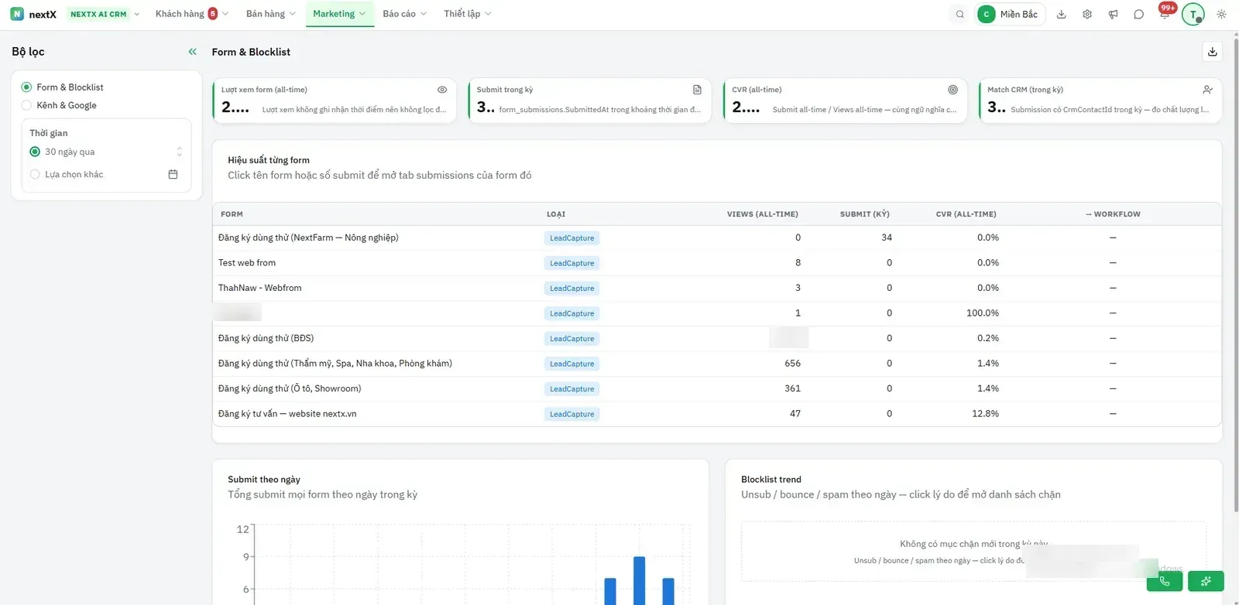1239x605 pixels.
Task: Click submit count 34 in NextFarm row
Action: 887,238
